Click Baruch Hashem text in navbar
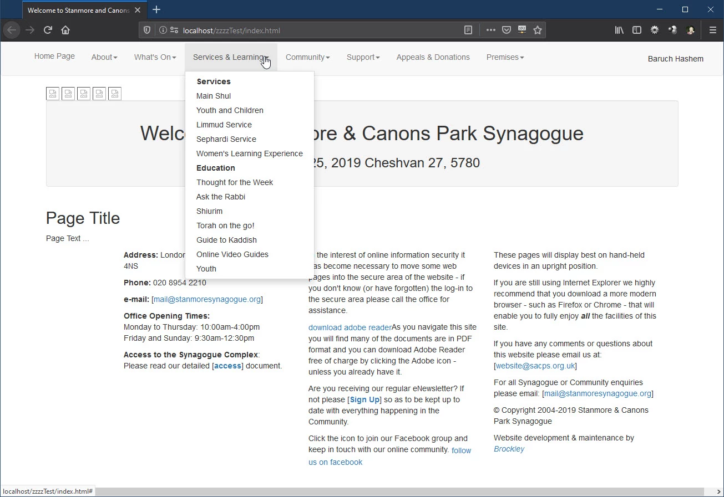Image resolution: width=724 pixels, height=497 pixels. click(675, 59)
